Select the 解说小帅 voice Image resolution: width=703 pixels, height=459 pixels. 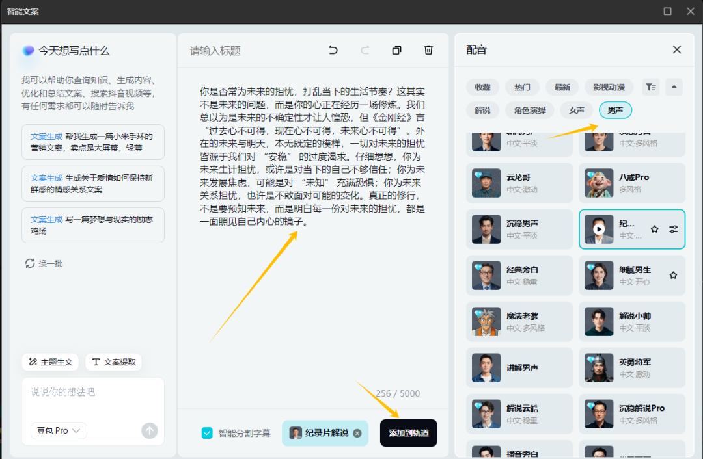[x=632, y=322]
